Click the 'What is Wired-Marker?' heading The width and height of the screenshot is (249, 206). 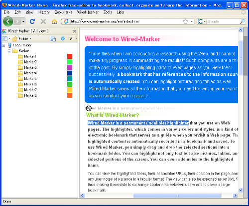[x=113, y=115]
